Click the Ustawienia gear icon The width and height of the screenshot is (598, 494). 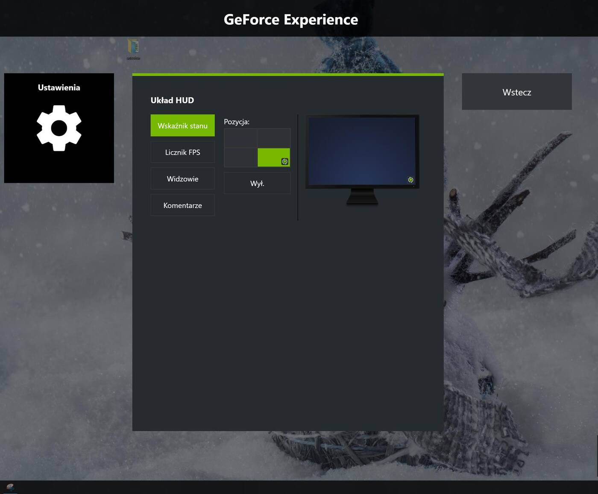[x=59, y=128]
